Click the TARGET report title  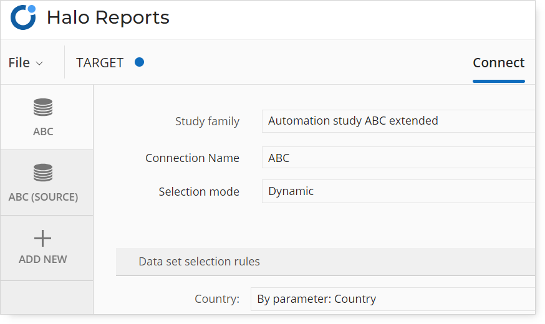coord(100,63)
